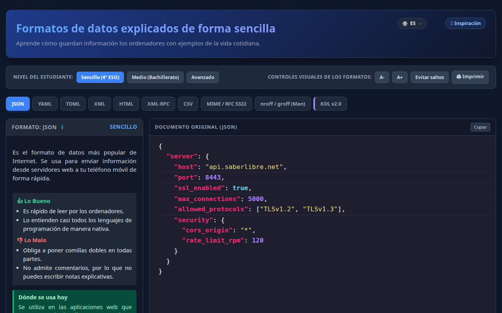Image resolution: width=502 pixels, height=313 pixels.
Task: Decrease font size with A- button
Action: click(x=382, y=77)
